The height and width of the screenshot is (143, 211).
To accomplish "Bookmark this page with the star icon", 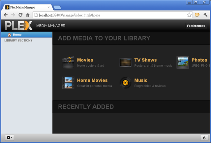I will [189, 15].
